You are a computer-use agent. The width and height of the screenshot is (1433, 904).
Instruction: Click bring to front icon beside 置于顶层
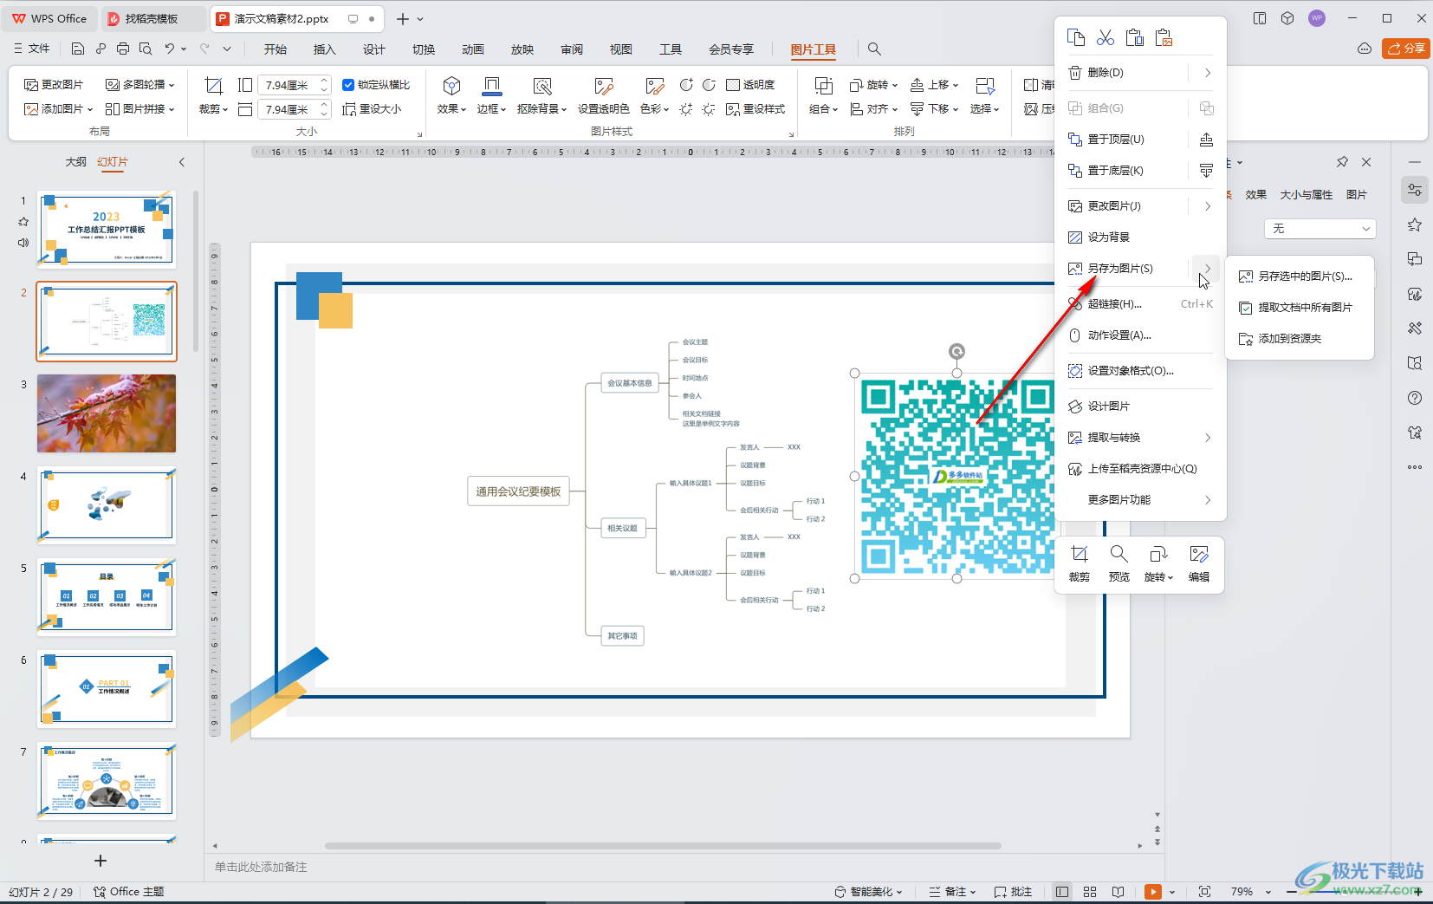1206,140
